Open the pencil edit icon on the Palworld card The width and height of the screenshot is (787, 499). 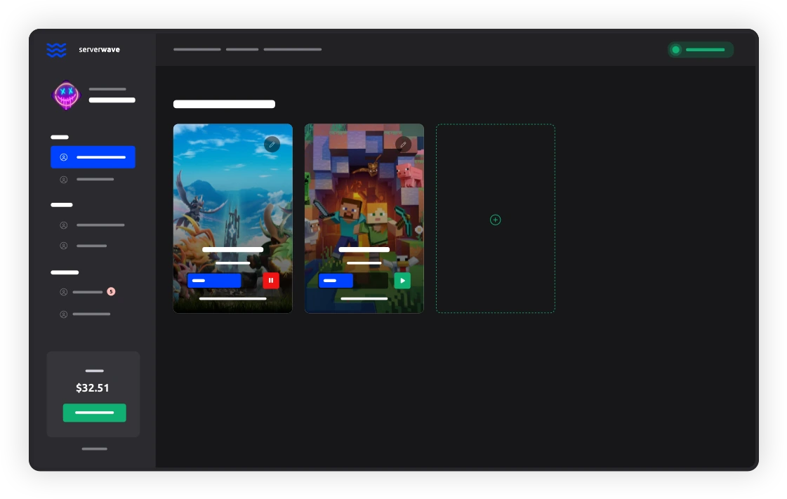(x=272, y=145)
